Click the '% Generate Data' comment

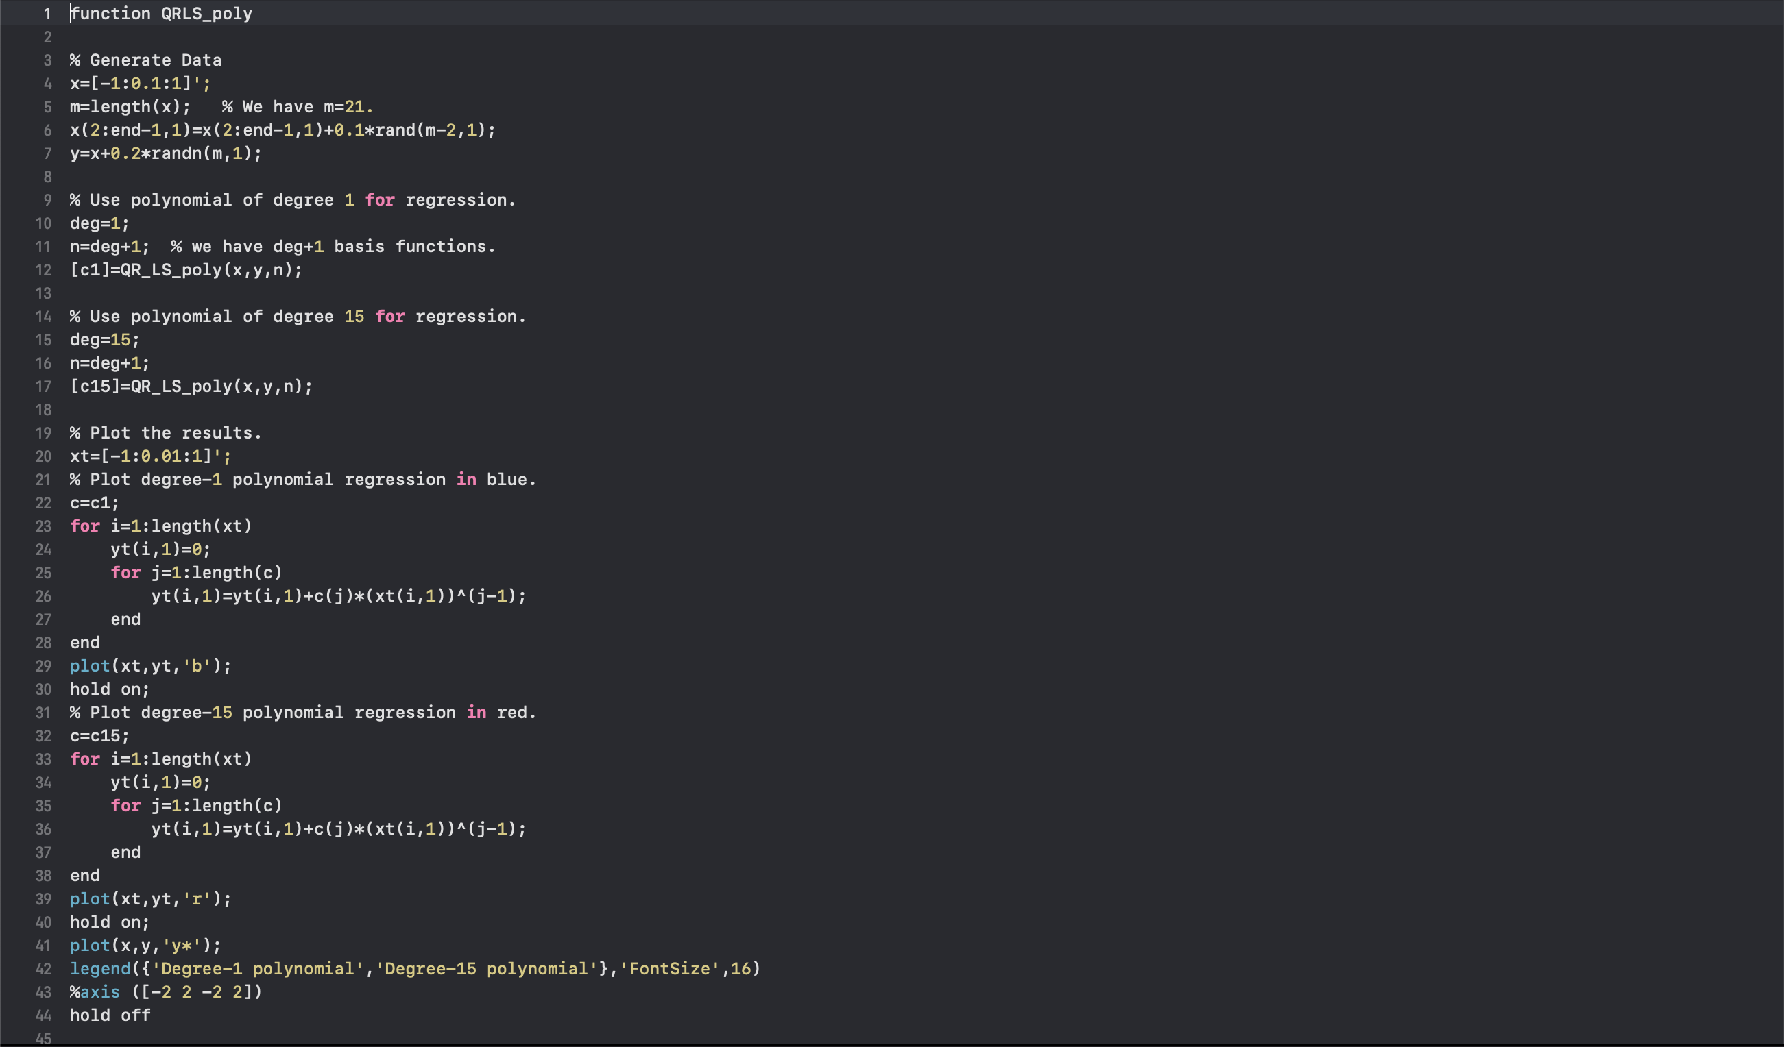[146, 61]
